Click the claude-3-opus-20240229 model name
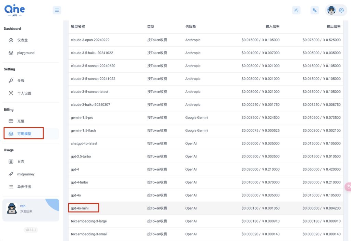This screenshot has width=351, height=241. pos(90,40)
